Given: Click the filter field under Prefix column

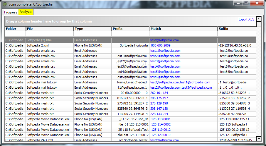Looking at the screenshot, I should point(130,34).
